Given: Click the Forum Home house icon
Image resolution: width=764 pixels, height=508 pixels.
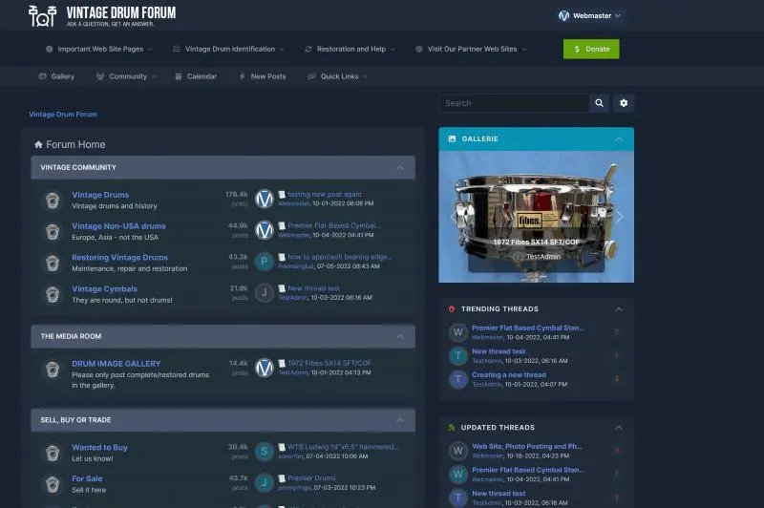Looking at the screenshot, I should (x=38, y=144).
